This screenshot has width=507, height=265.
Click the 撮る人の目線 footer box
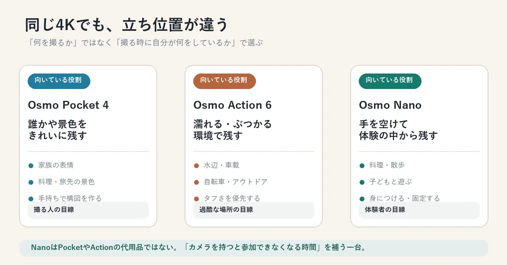click(x=88, y=210)
